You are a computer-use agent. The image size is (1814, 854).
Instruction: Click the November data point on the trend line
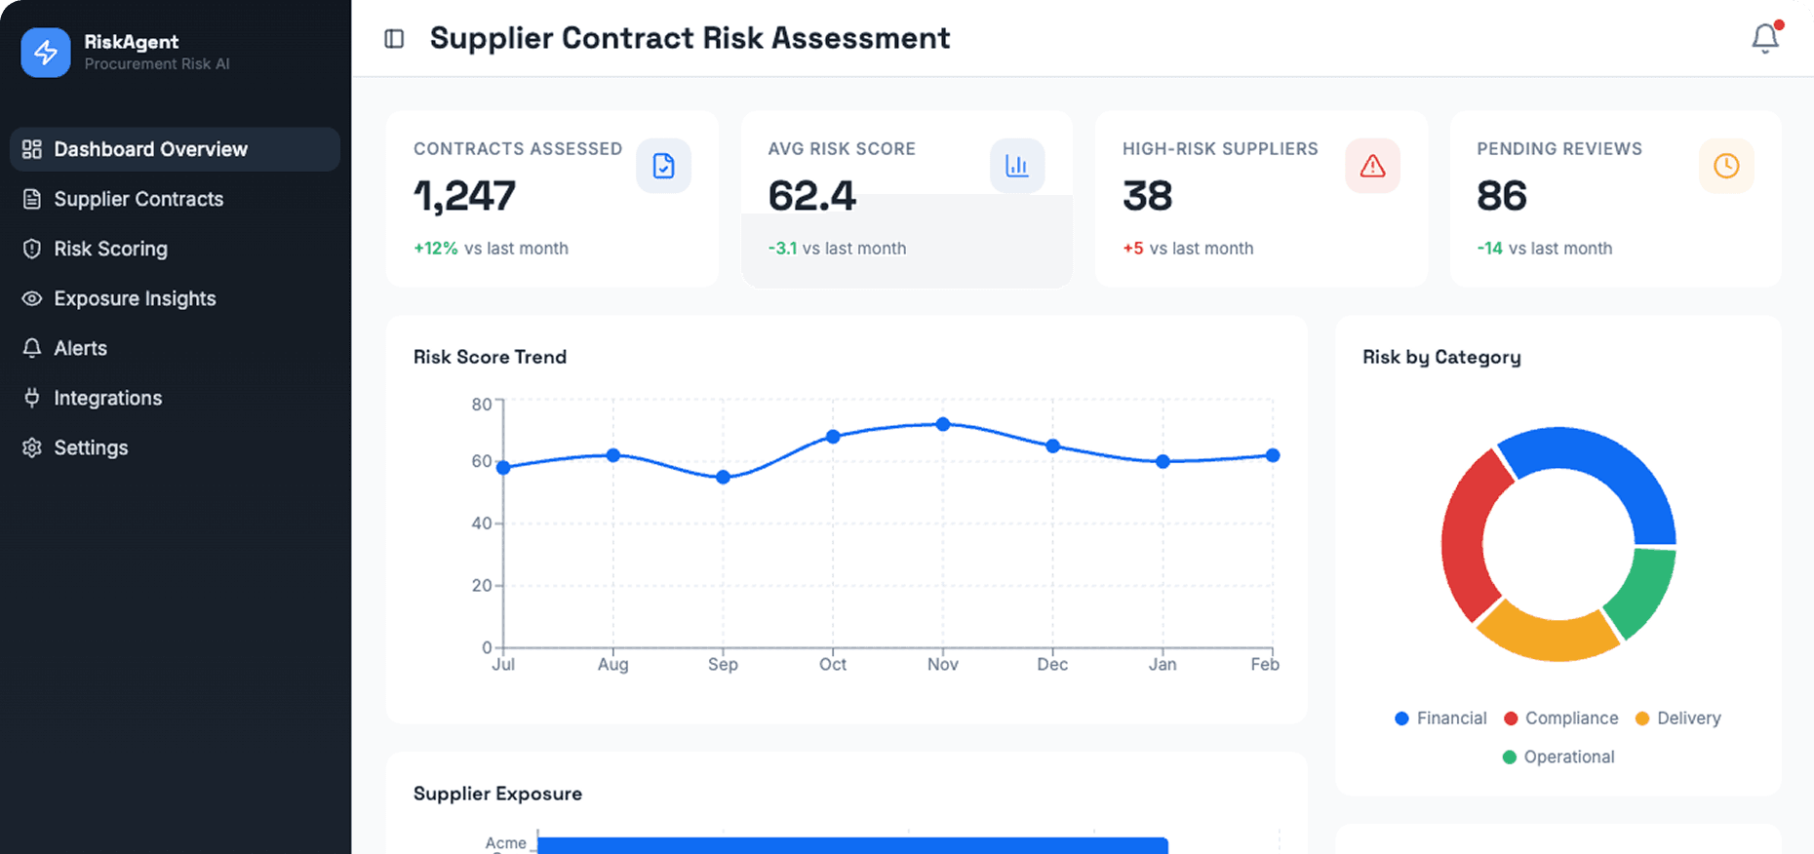click(942, 424)
